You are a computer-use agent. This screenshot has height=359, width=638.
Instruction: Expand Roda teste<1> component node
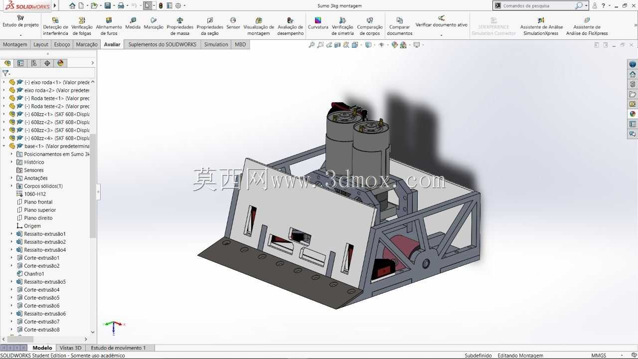(x=4, y=98)
